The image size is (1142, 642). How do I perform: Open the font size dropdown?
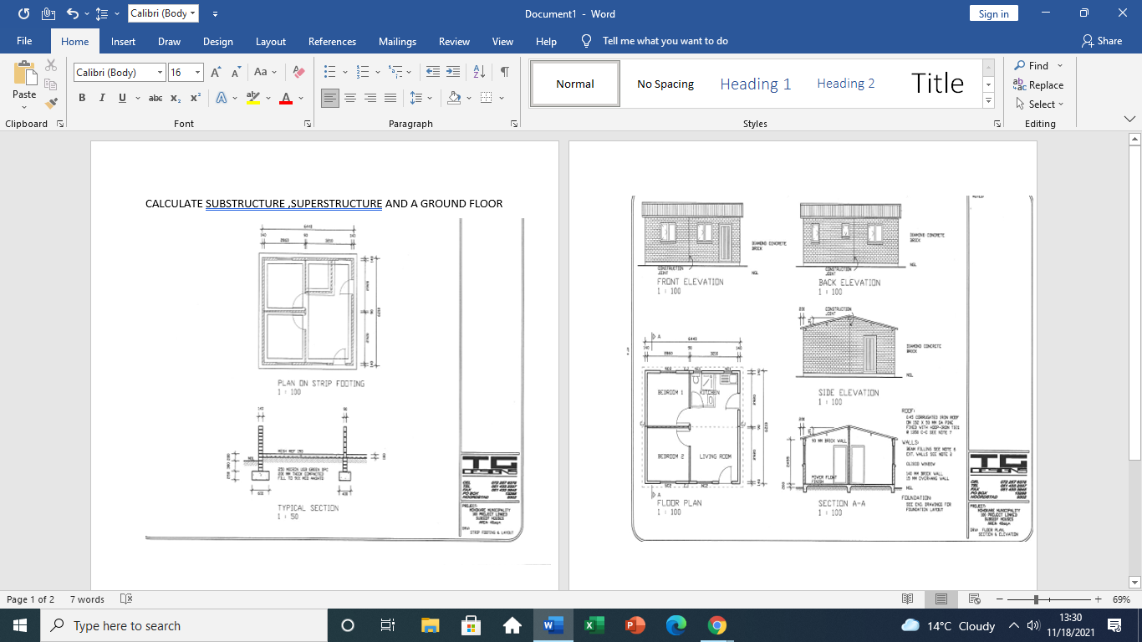197,73
